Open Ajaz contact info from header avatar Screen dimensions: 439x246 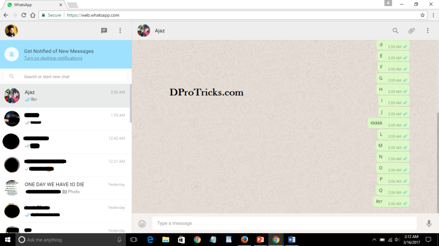pos(144,31)
